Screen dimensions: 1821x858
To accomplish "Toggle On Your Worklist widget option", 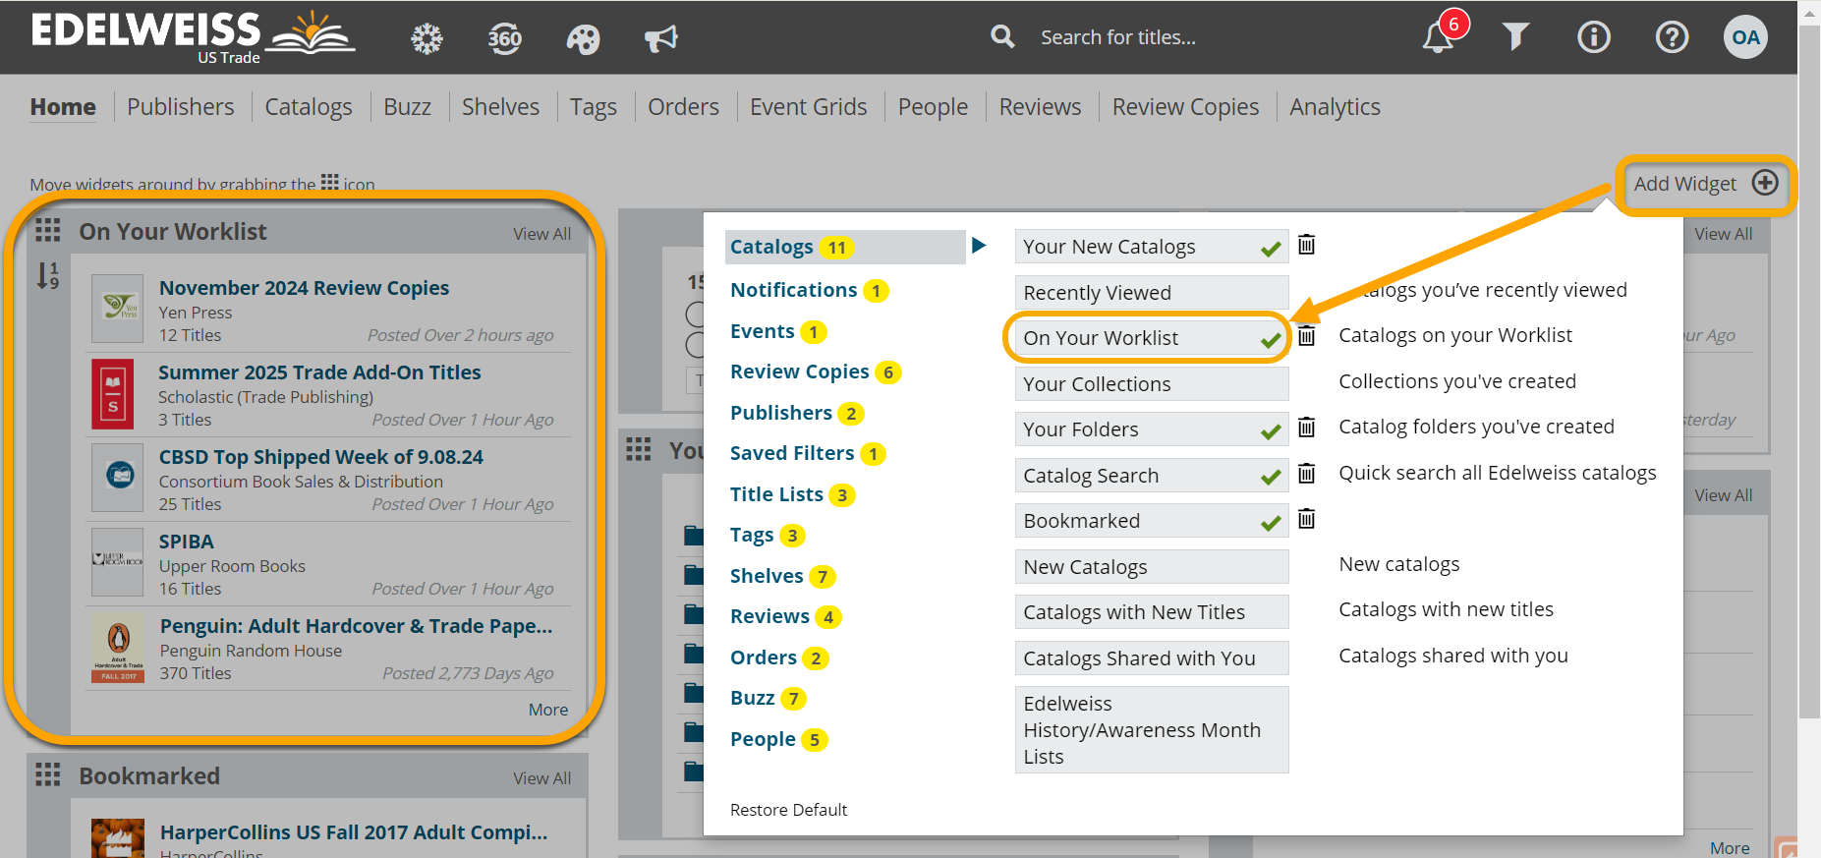I will [1151, 338].
